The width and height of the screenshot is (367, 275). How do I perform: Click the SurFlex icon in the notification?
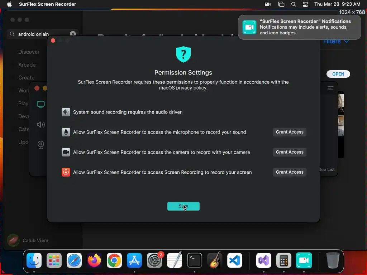[249, 27]
